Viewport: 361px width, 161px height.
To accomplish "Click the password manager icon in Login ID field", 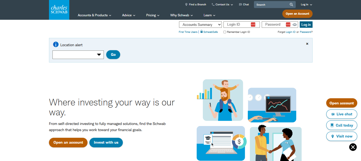I will (x=253, y=25).
